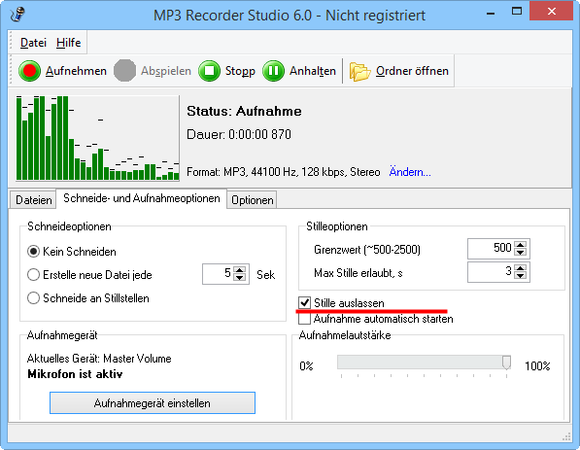Decrease Max Stille erlaubt with the down arrow
Viewport: 580px width, 450px height.
[521, 276]
